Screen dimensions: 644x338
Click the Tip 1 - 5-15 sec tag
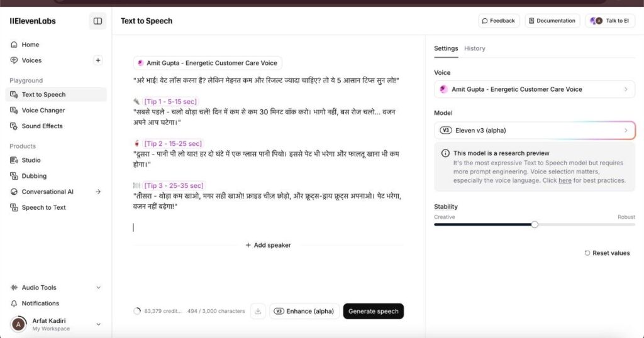click(170, 101)
